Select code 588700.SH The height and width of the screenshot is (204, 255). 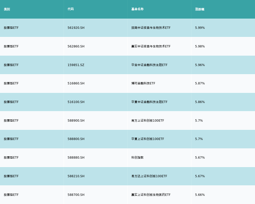(x=76, y=195)
